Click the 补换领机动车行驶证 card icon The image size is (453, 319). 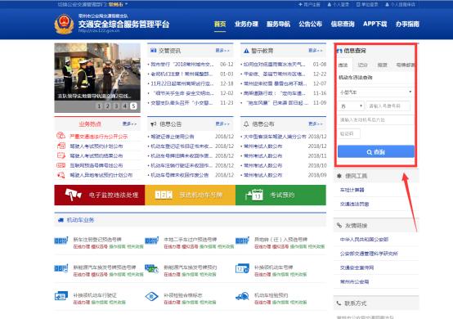(x=61, y=296)
